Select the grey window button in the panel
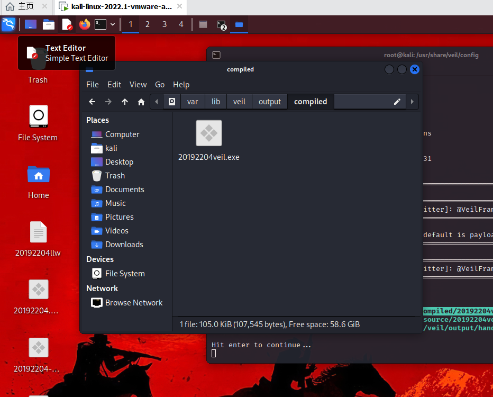493x397 pixels. [203, 24]
